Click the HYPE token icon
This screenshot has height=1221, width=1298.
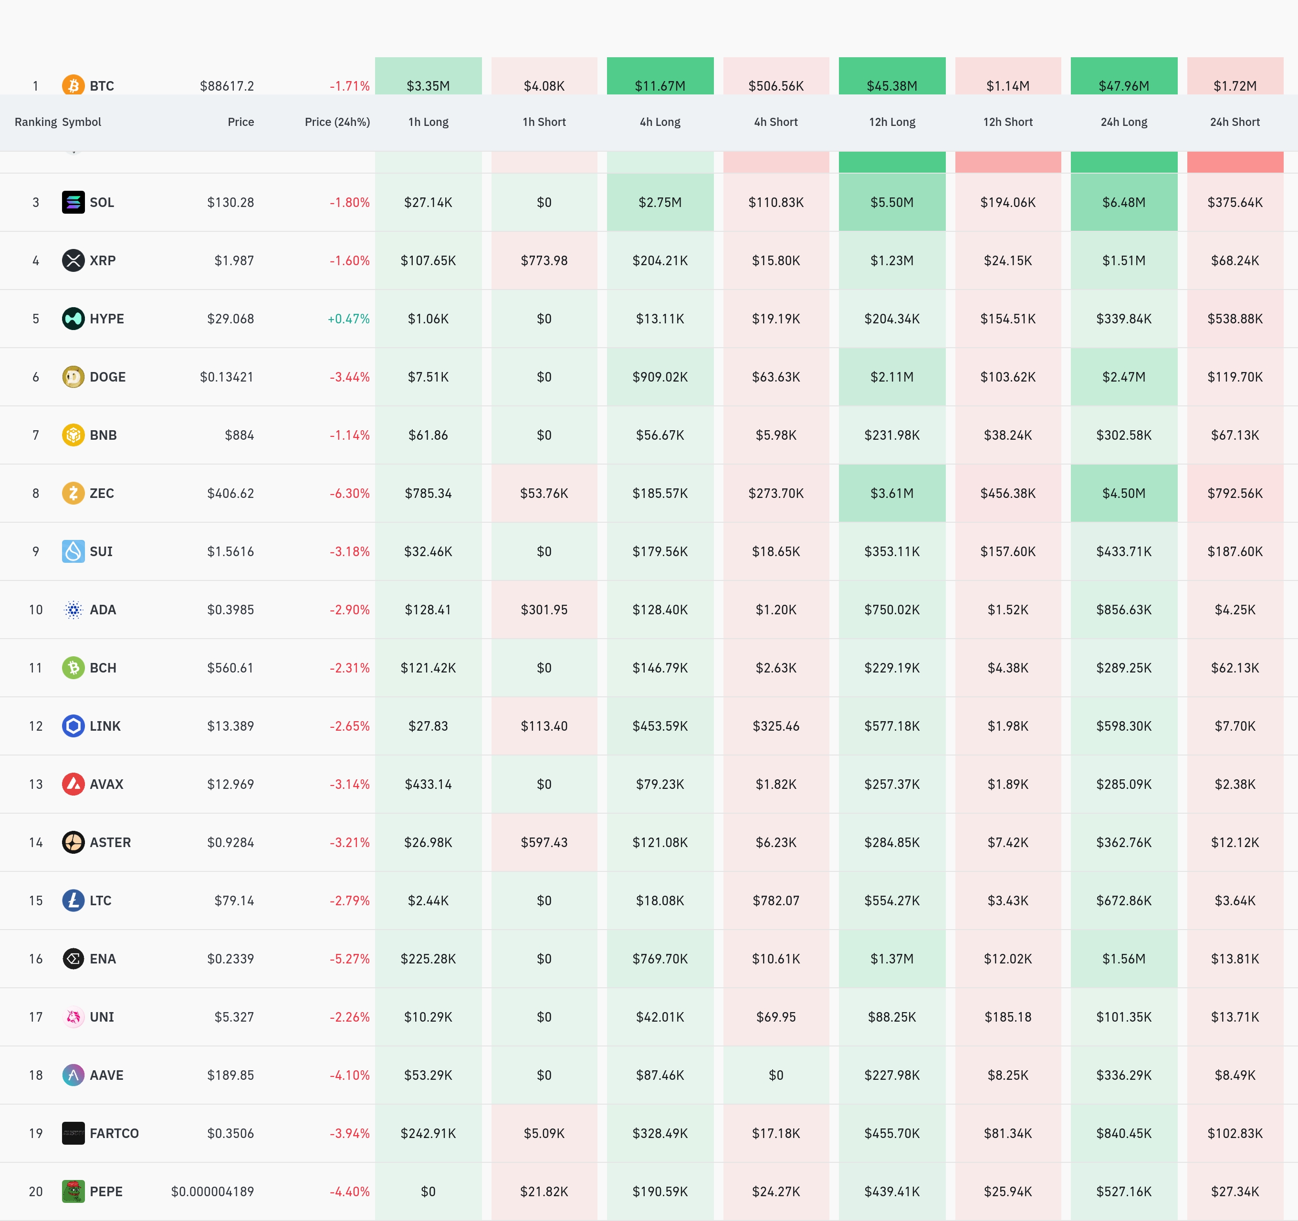click(x=73, y=319)
